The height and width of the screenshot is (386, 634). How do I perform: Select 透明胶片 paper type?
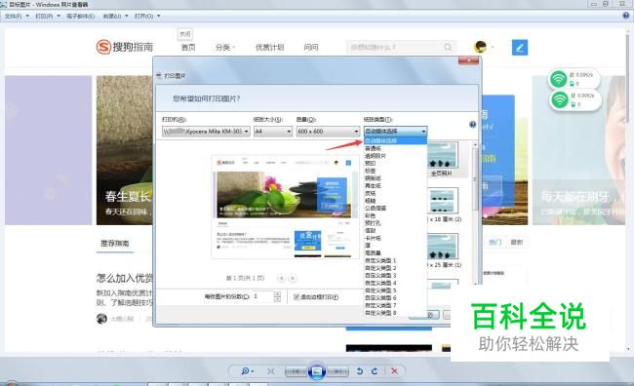tap(395, 156)
